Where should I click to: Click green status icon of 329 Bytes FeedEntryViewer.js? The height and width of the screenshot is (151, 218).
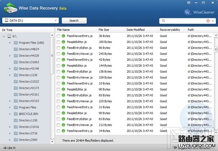tap(63, 78)
